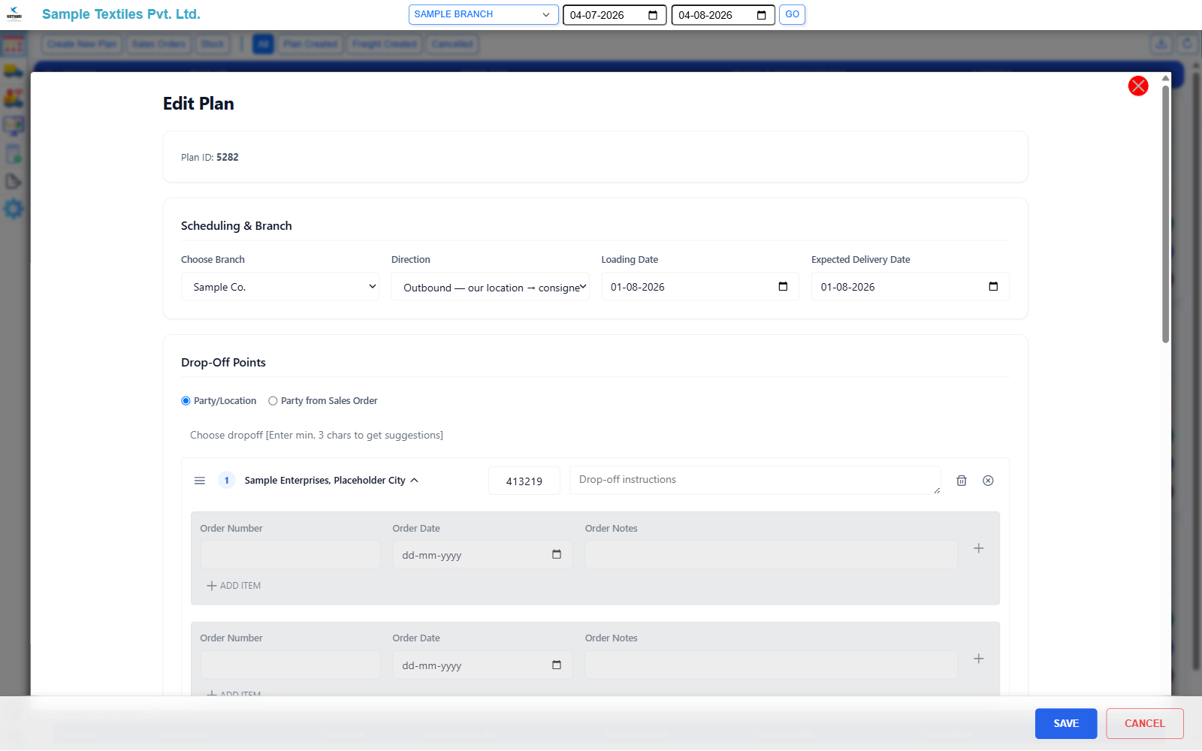The image size is (1202, 751).
Task: Open the SAMPLE BRANCH dropdown in header
Action: tap(483, 14)
